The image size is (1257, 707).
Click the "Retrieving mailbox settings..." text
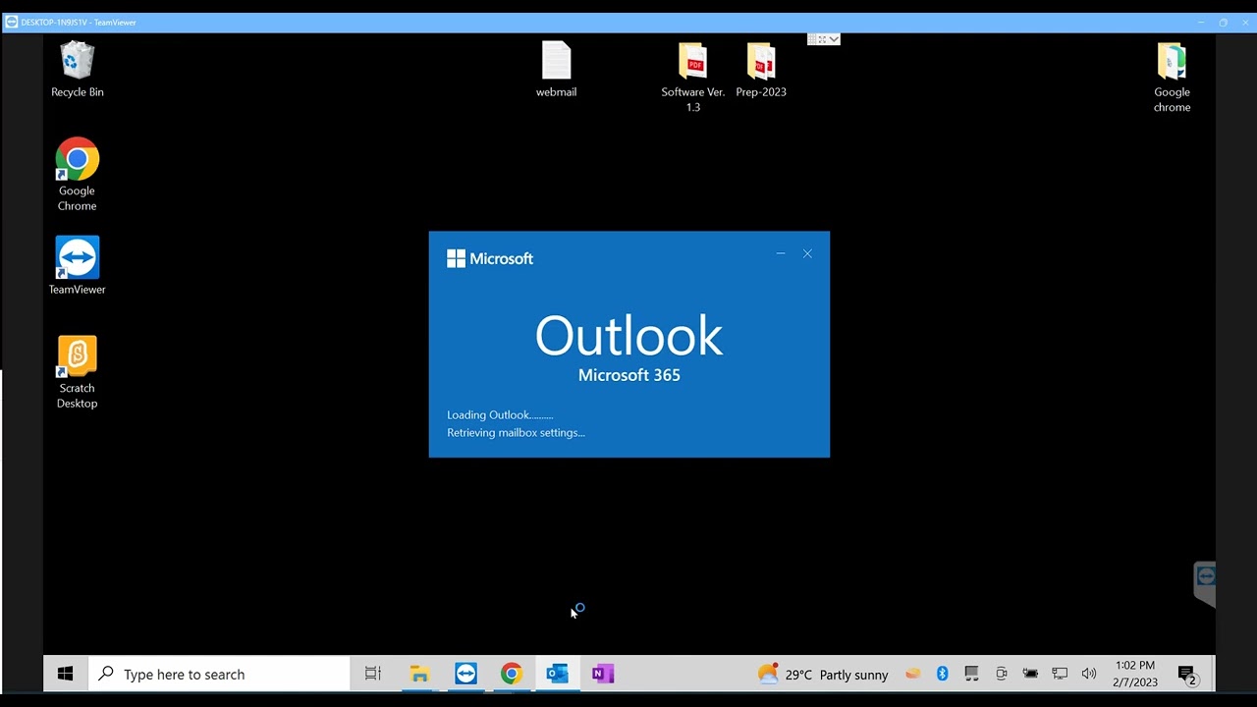(x=516, y=432)
